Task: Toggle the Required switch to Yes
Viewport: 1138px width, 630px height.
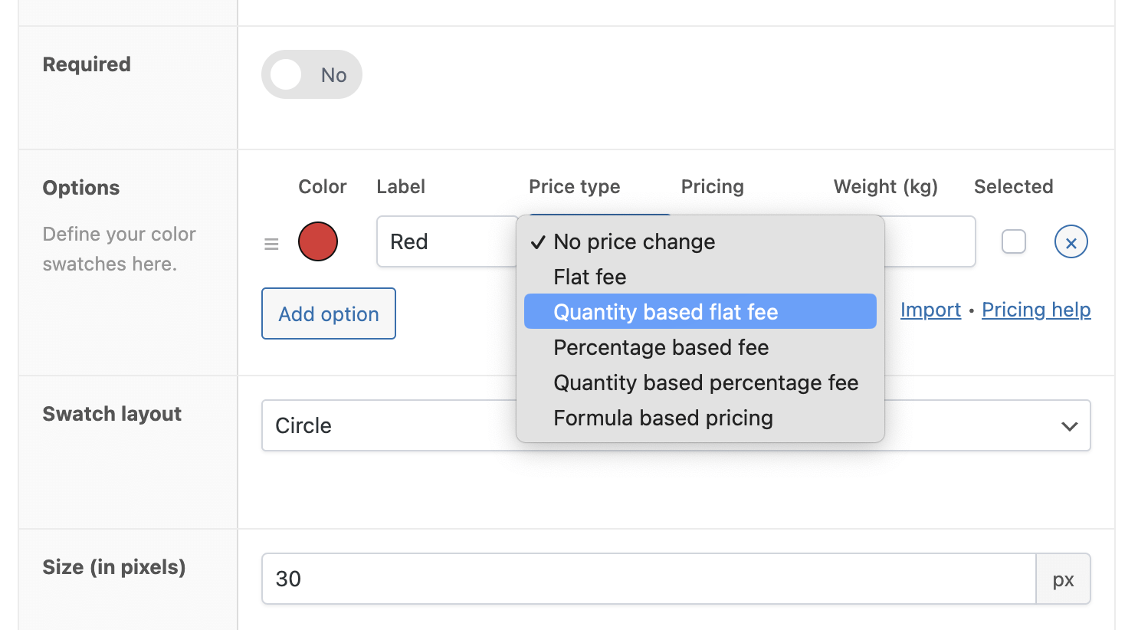Action: (311, 74)
